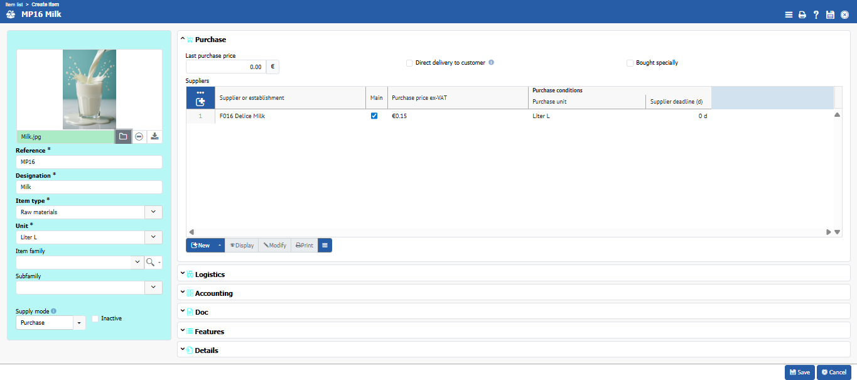857x380 pixels.
Task: Click the Save button at bottom right
Action: (799, 372)
